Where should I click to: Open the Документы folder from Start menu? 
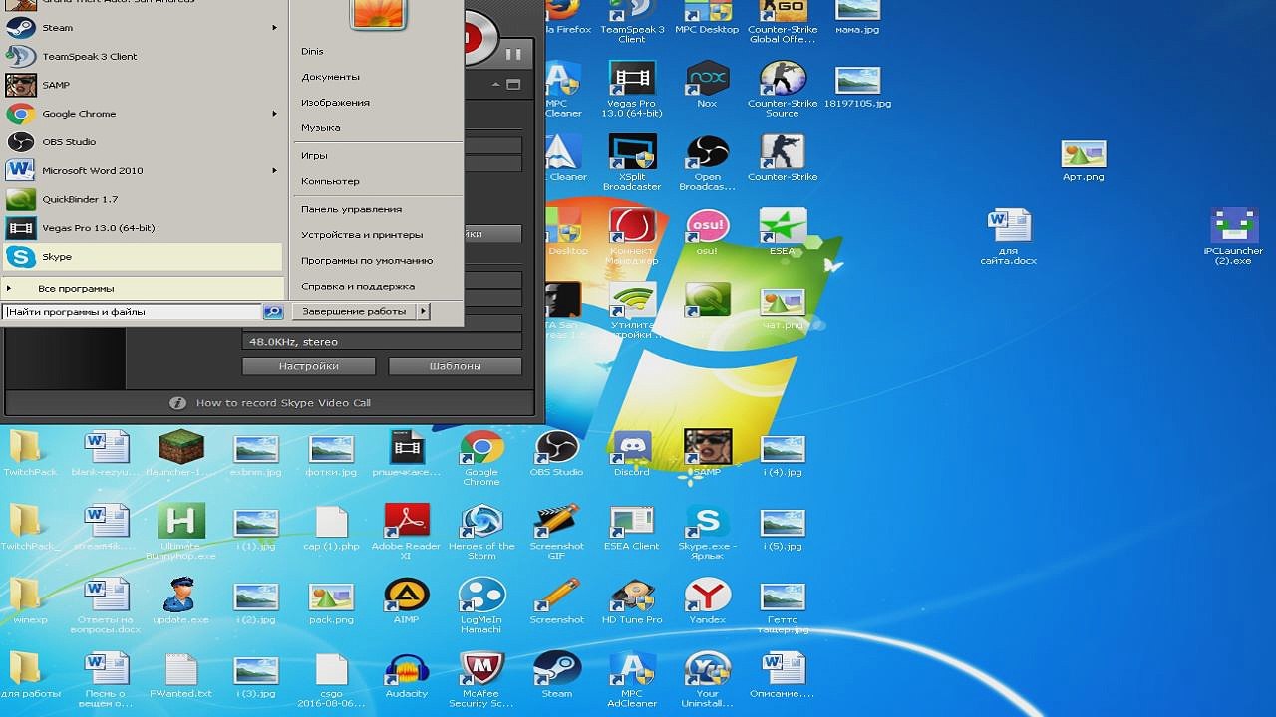330,77
